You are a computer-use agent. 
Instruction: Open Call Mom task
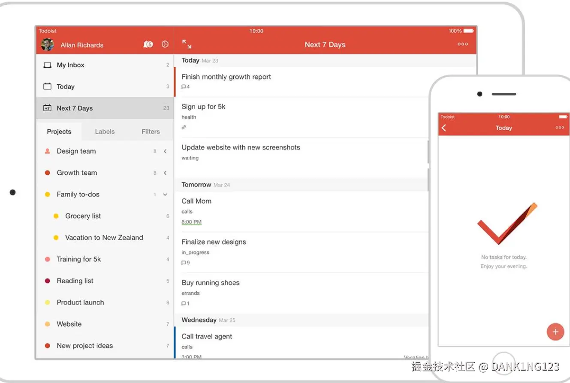click(x=196, y=201)
